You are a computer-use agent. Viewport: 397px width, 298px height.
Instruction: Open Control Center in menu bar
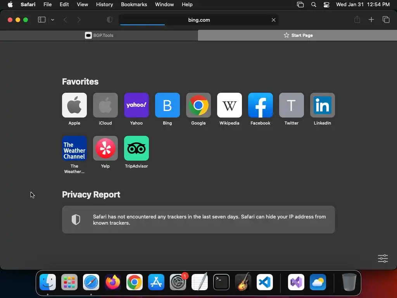pos(326,5)
